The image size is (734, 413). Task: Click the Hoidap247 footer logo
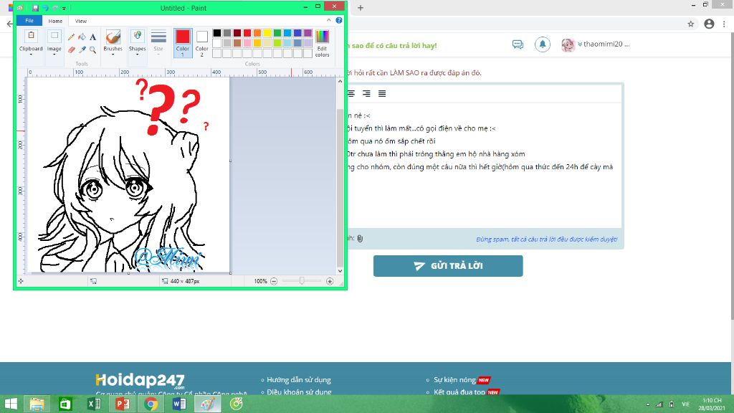point(140,380)
